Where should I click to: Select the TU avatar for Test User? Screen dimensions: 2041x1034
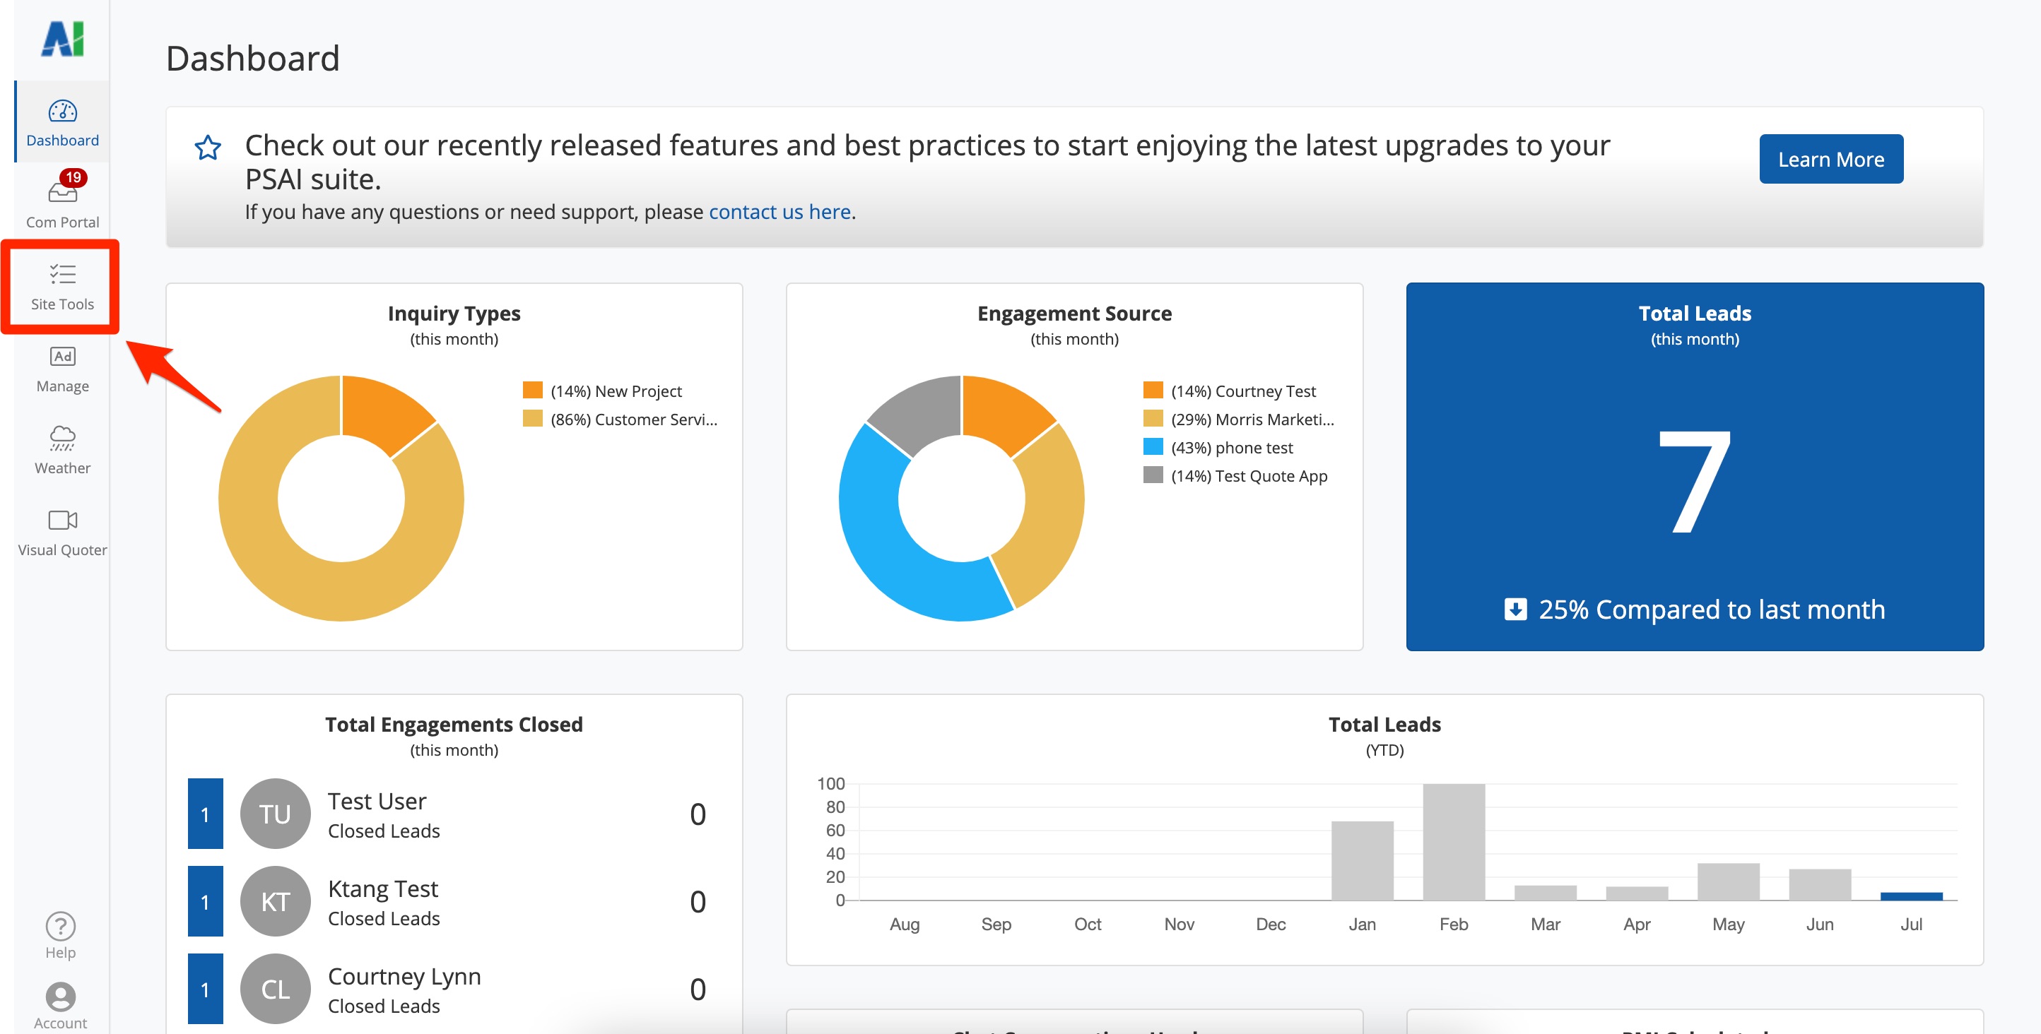275,814
